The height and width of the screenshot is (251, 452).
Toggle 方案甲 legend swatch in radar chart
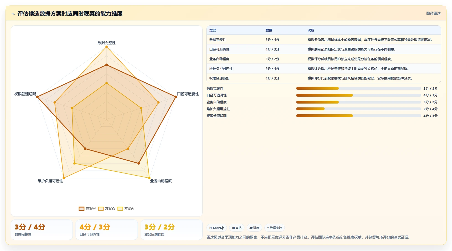coord(81,209)
